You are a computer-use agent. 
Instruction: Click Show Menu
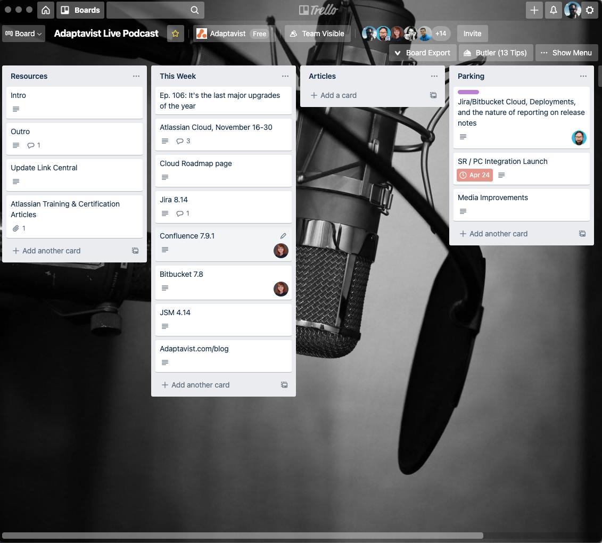click(x=567, y=53)
